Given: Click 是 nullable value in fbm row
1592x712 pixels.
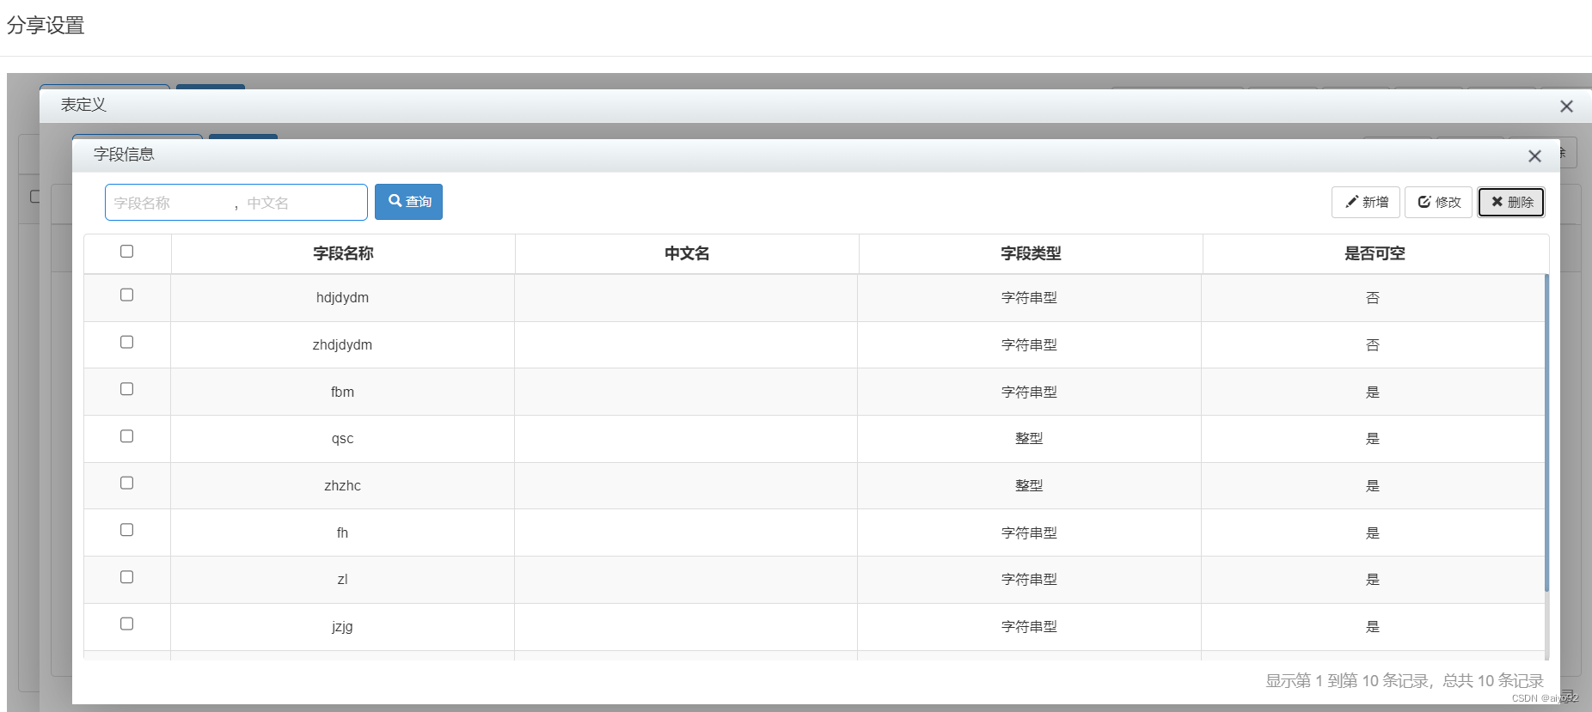Looking at the screenshot, I should pos(1373,392).
